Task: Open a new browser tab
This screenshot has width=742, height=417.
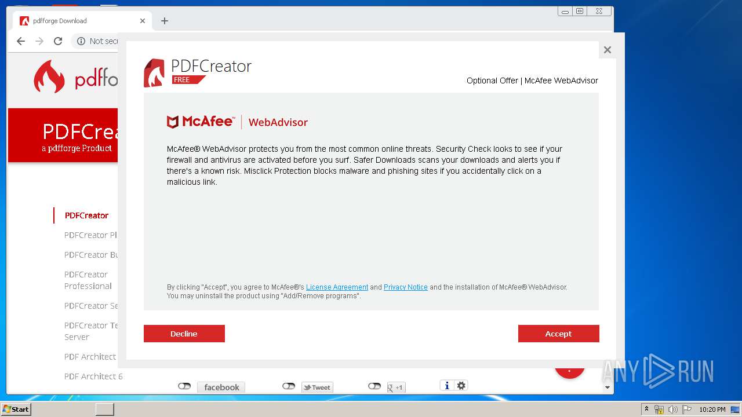Action: [x=165, y=21]
